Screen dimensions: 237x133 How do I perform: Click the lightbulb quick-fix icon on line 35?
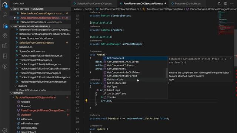coord(86,100)
